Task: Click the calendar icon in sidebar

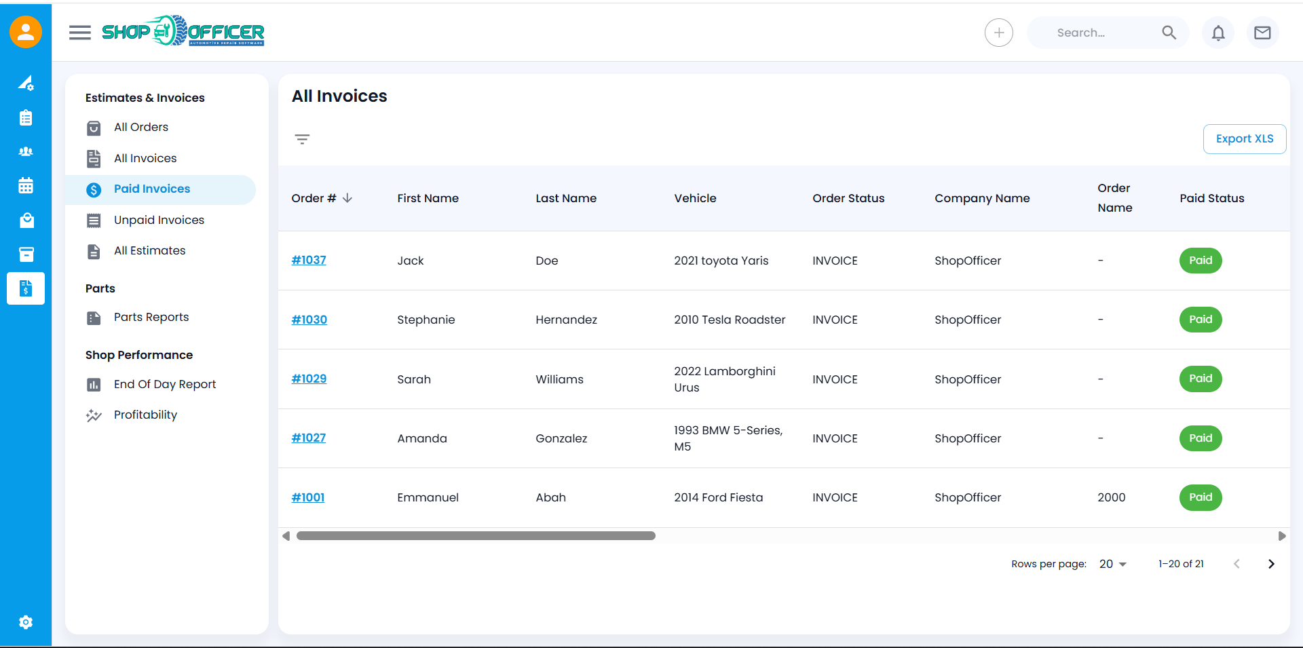Action: [x=26, y=186]
